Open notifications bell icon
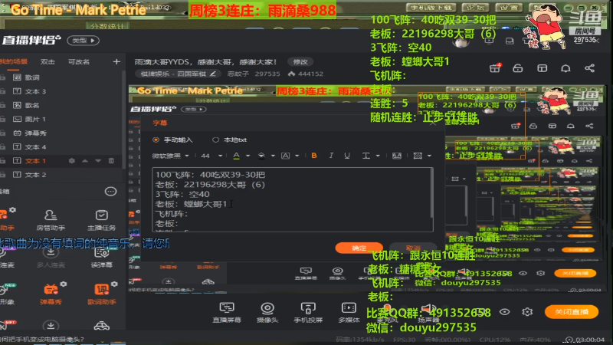 pos(565,68)
